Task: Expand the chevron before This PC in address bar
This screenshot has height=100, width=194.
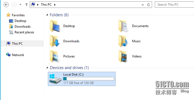Action: (38, 5)
